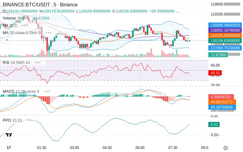The width and height of the screenshot is (243, 152).
Task: Click the MACD line label 49.19750808
Action: pyautogui.click(x=222, y=107)
